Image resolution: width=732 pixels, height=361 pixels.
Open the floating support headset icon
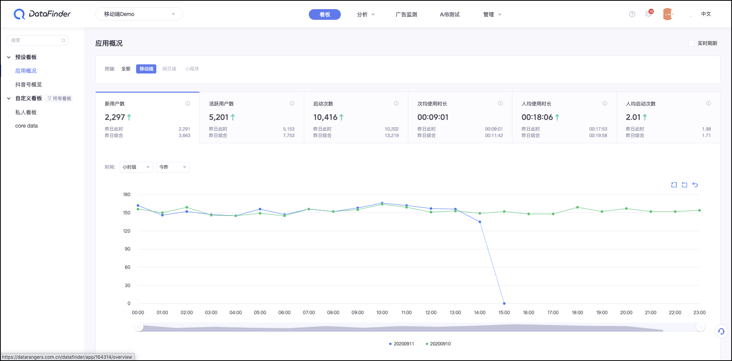[721, 331]
